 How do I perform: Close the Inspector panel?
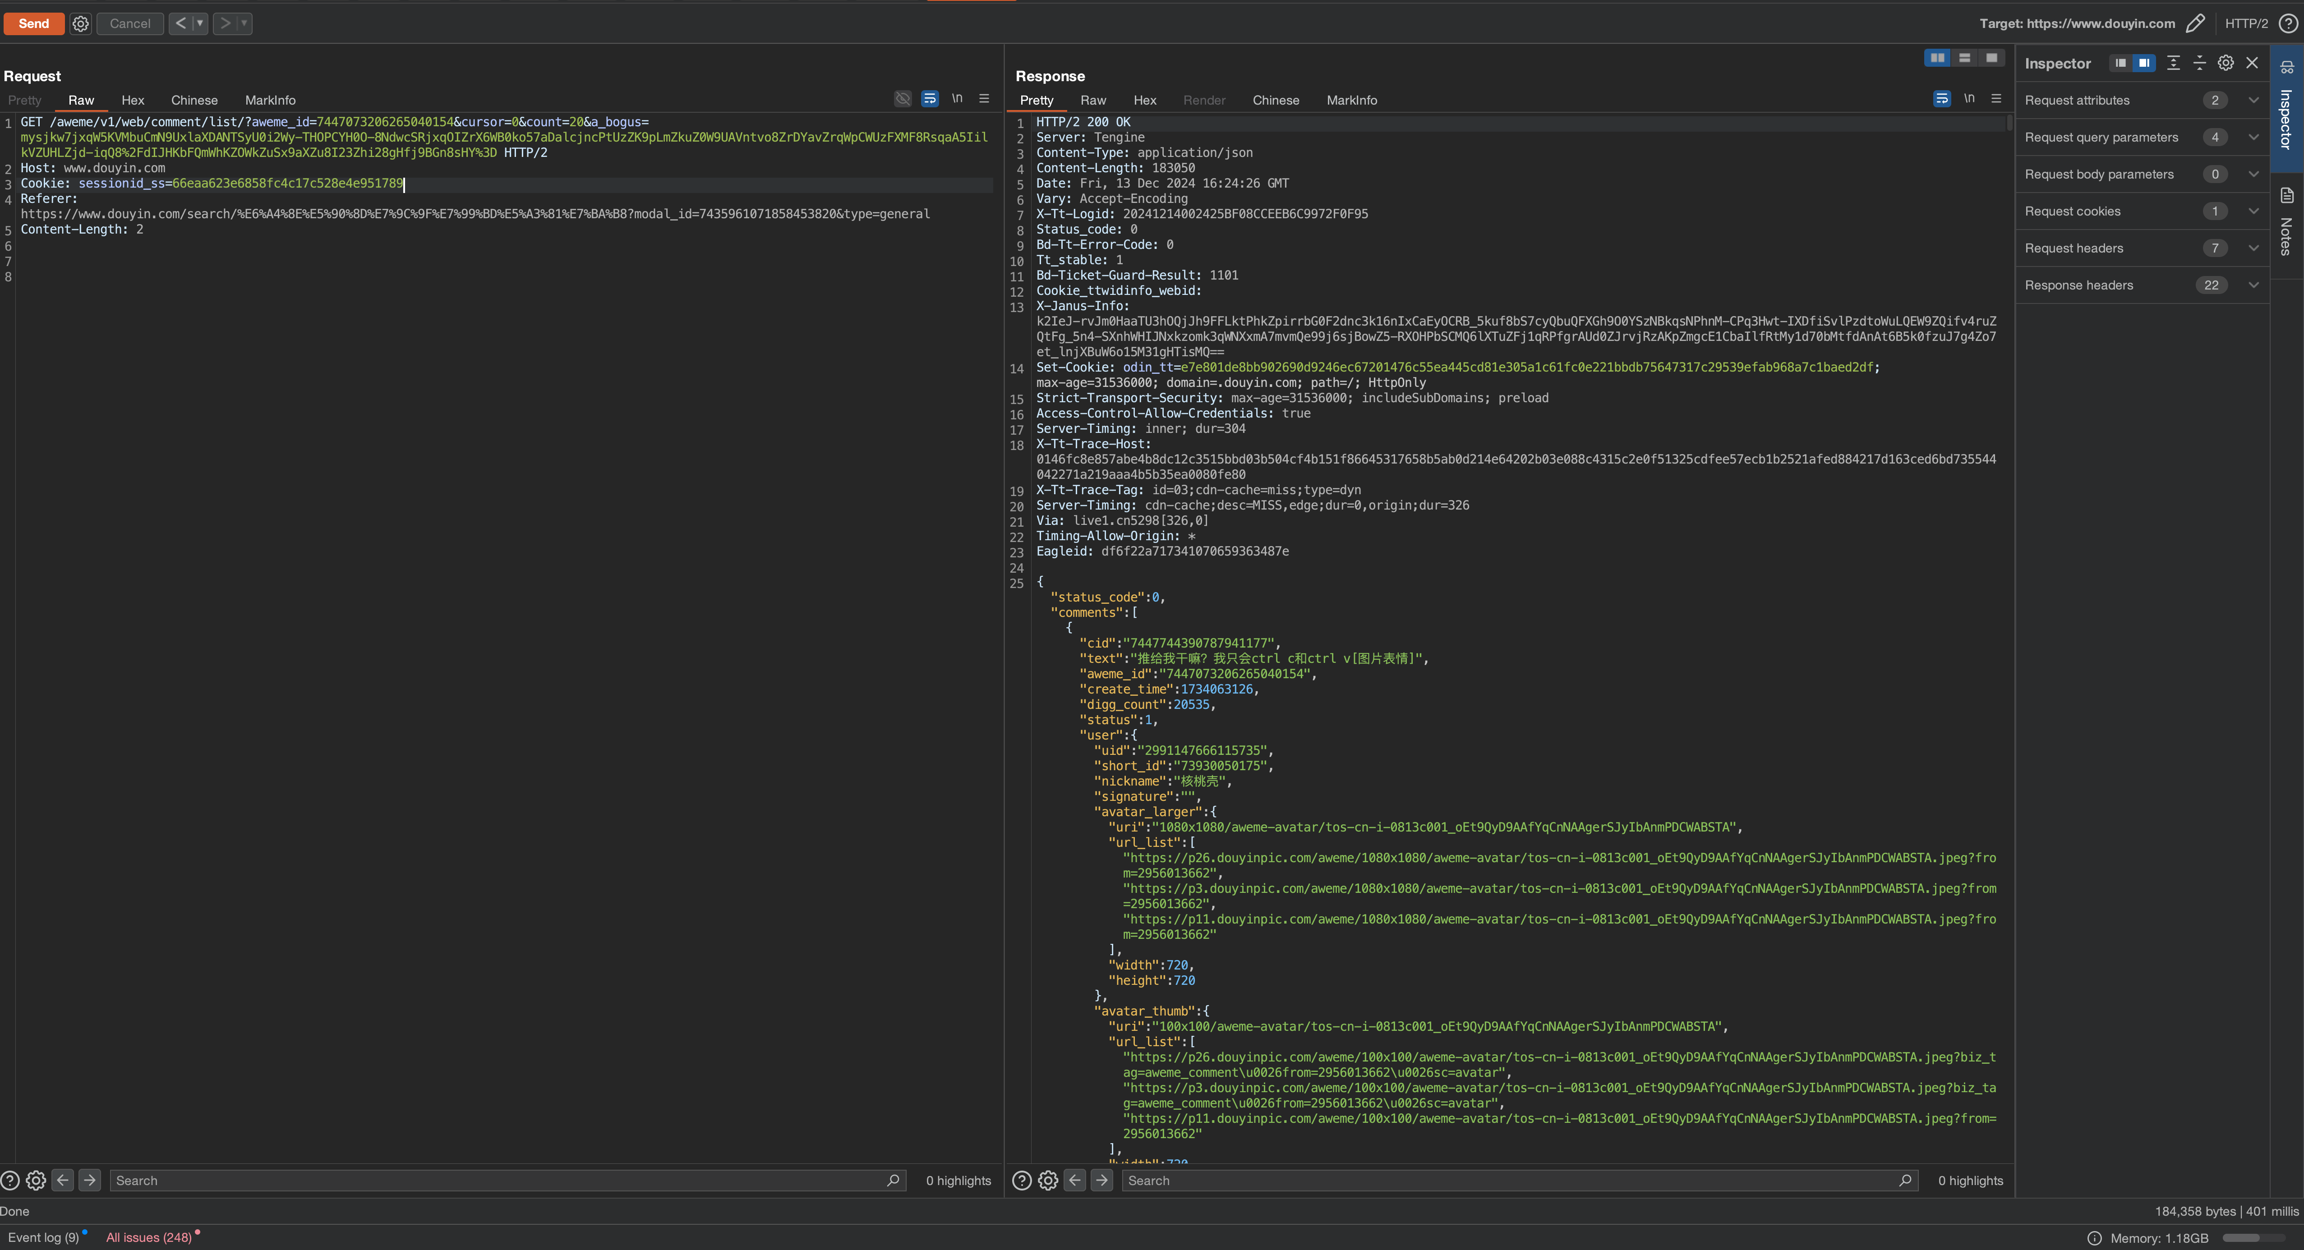[x=2252, y=63]
